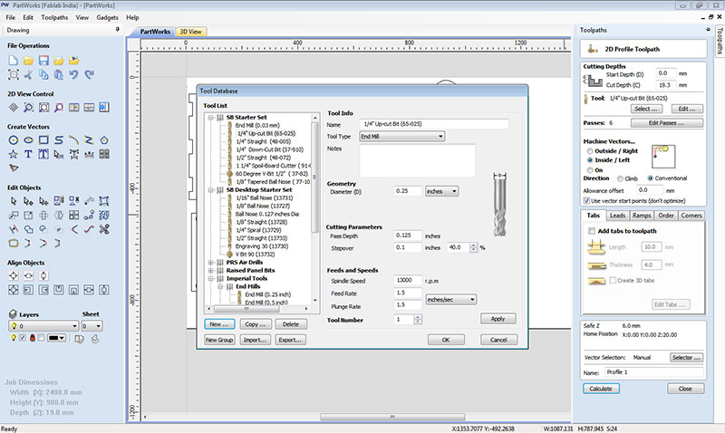Choose Climb cut direction
Screen dimensions: 725x433
(620, 178)
